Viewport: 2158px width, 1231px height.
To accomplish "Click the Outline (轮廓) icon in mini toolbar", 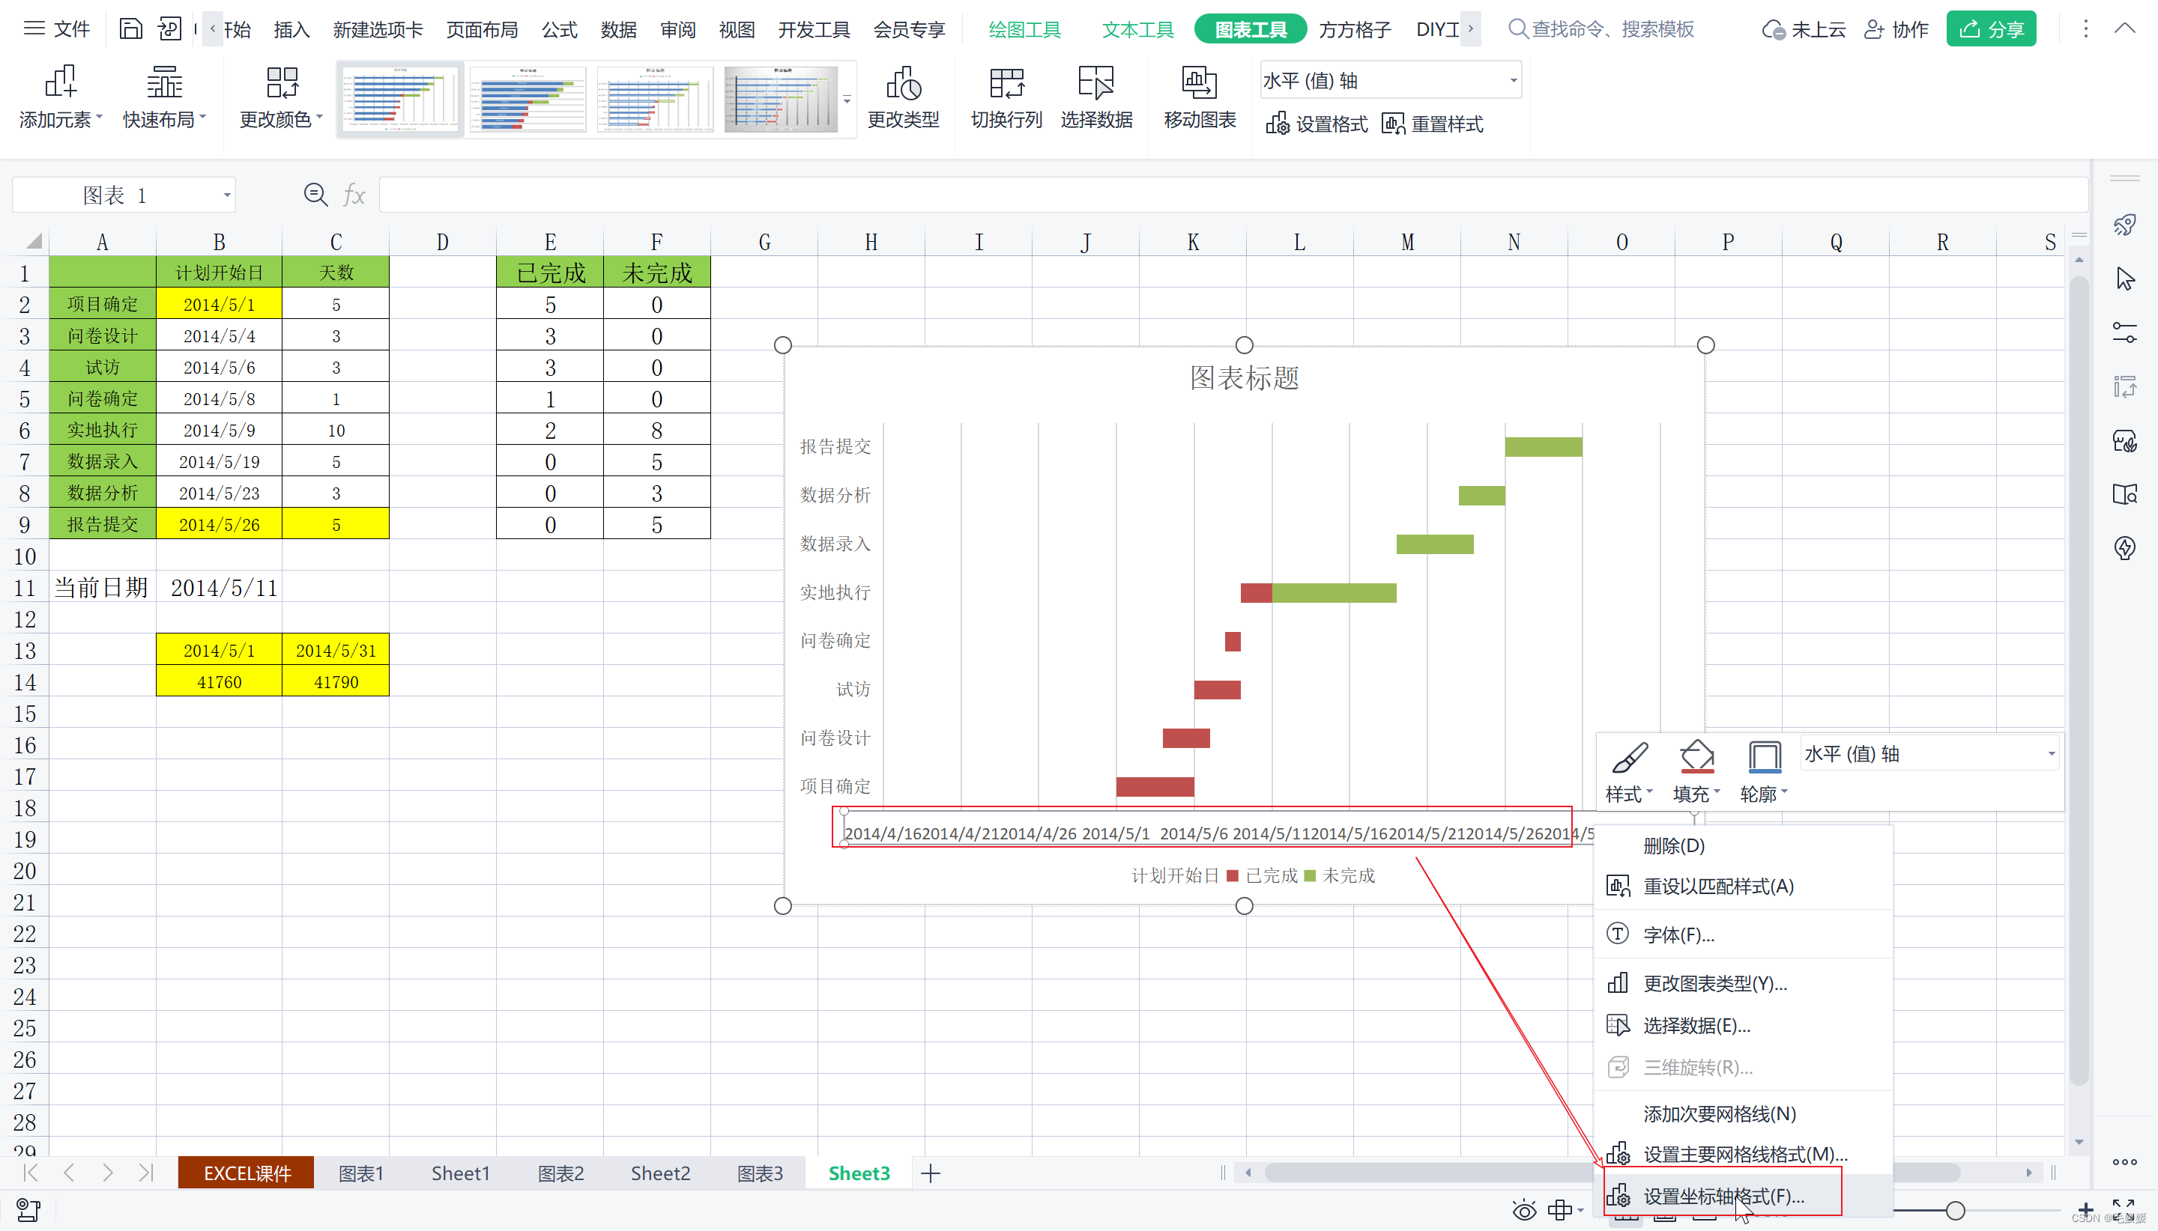I will click(x=1764, y=757).
